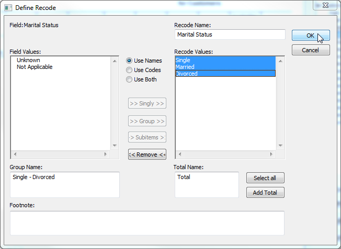Click the dialog icon in title bar

coord(8,8)
